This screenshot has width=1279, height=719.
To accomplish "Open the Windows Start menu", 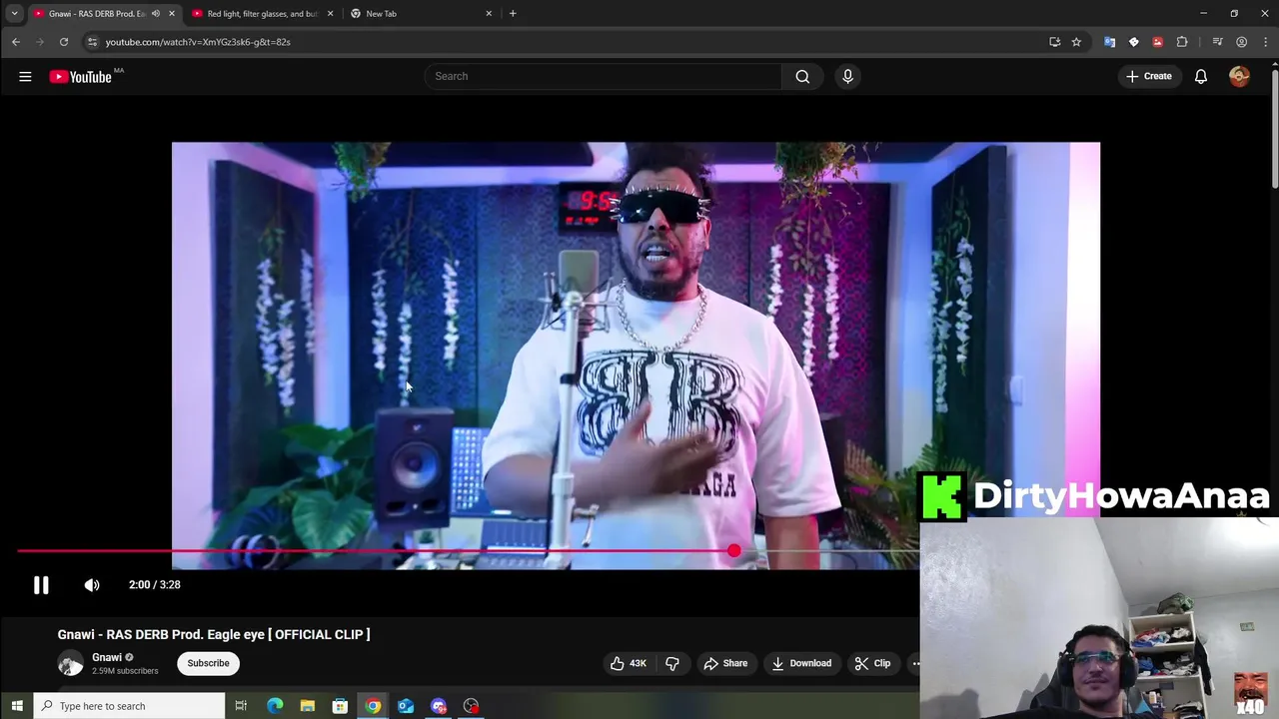I will point(16,706).
